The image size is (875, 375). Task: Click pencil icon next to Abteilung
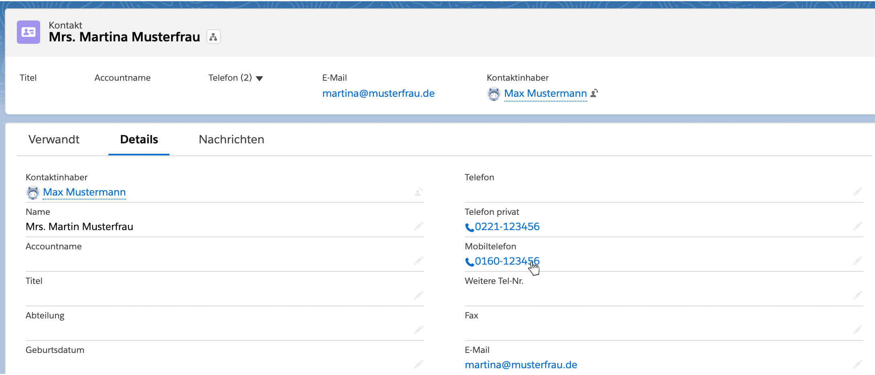click(418, 330)
